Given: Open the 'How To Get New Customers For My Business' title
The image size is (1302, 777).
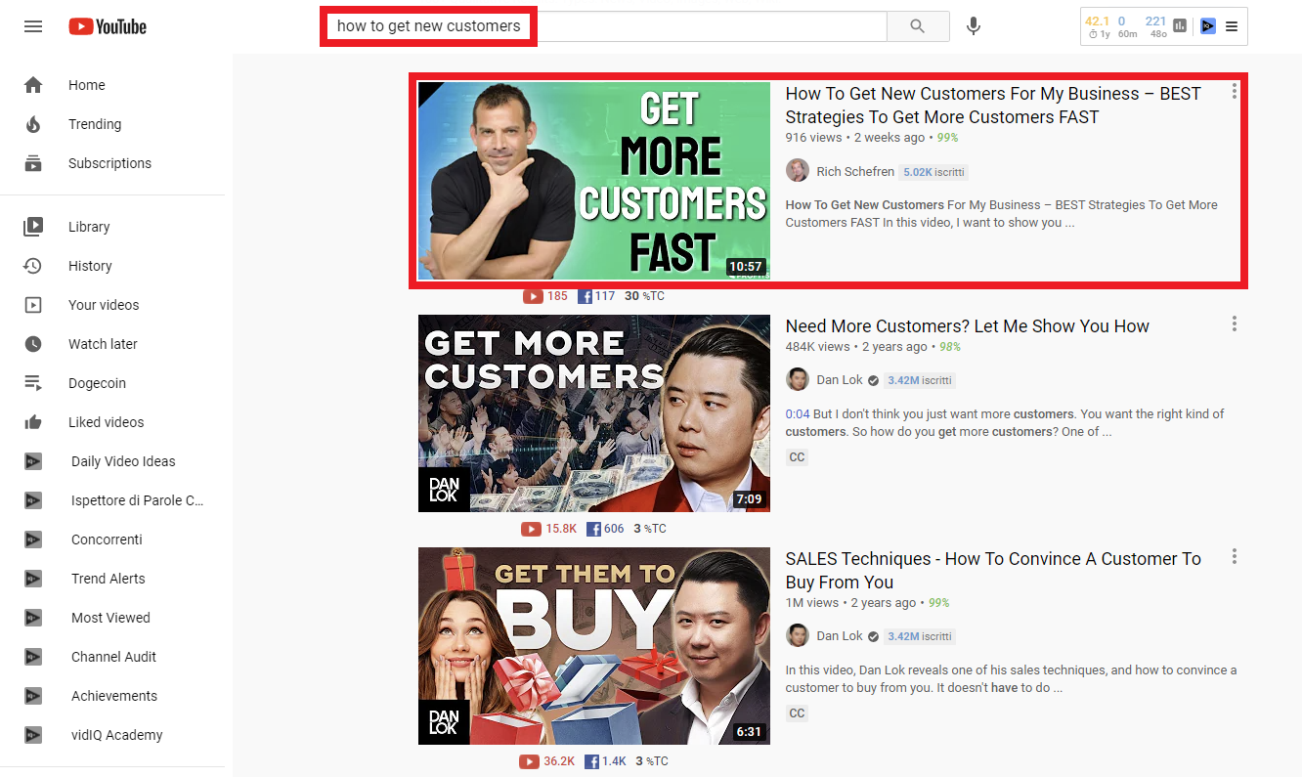Looking at the screenshot, I should [993, 106].
